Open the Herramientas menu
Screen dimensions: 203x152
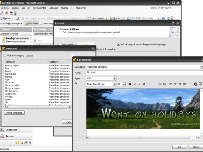tap(40, 8)
